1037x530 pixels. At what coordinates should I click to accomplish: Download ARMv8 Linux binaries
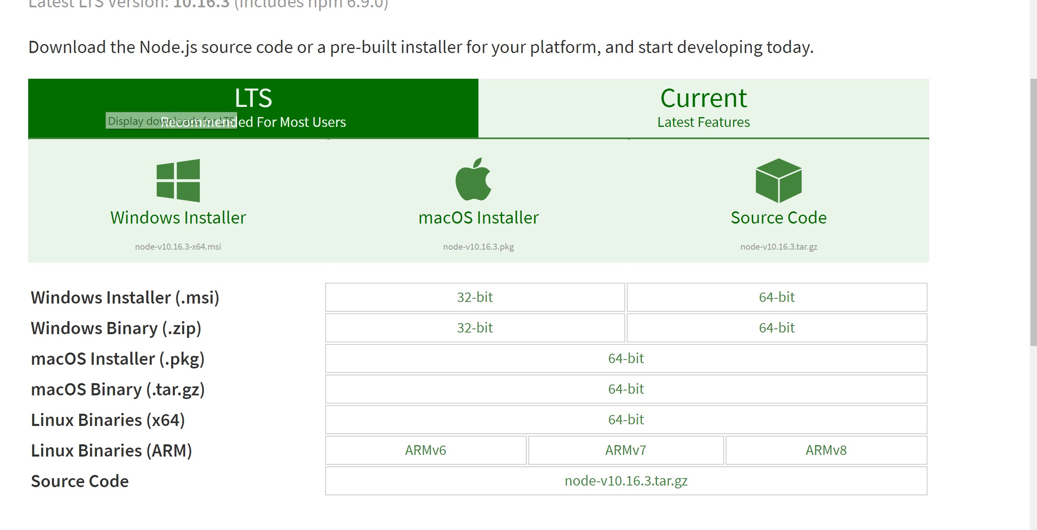coord(826,450)
